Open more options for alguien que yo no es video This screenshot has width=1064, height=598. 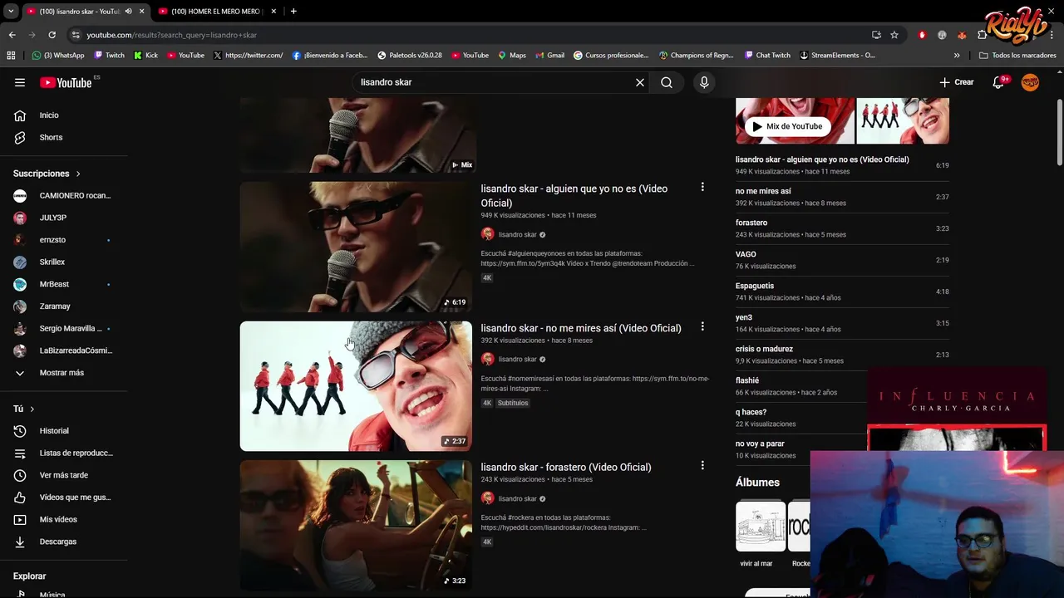[x=702, y=188]
